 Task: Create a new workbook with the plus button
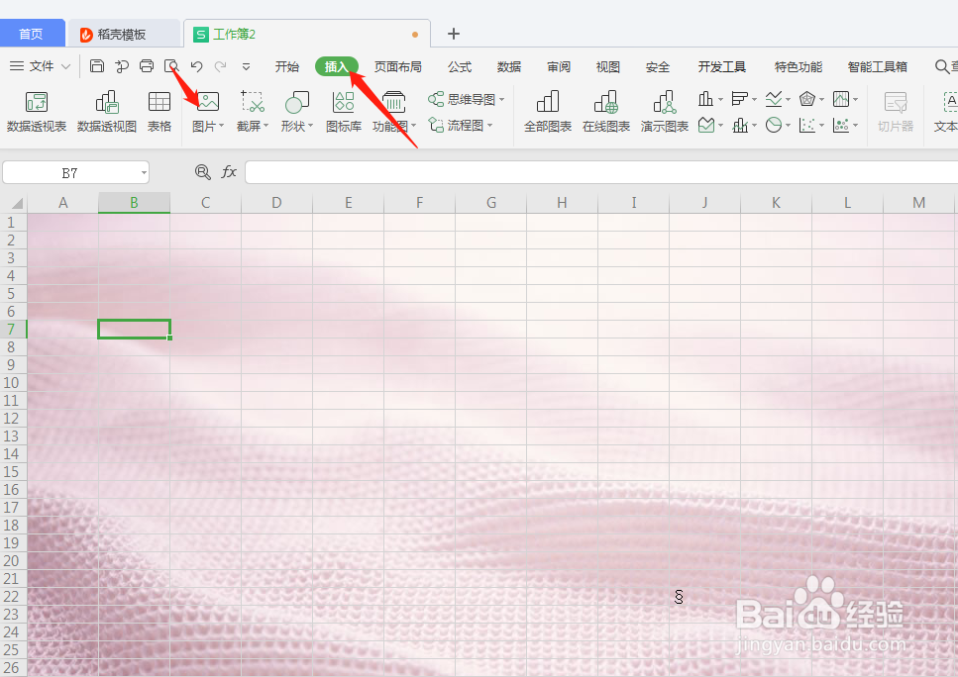(453, 33)
